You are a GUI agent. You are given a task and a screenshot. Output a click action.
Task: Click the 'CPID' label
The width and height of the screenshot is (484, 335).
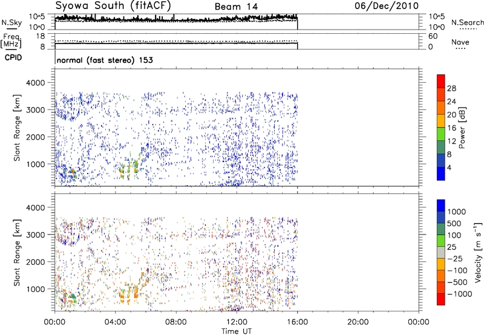[x=13, y=57]
